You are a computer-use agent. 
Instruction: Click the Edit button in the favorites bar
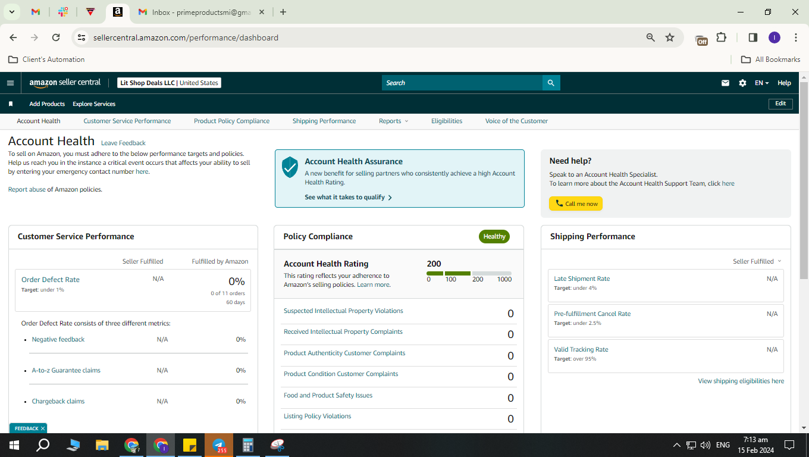click(780, 104)
